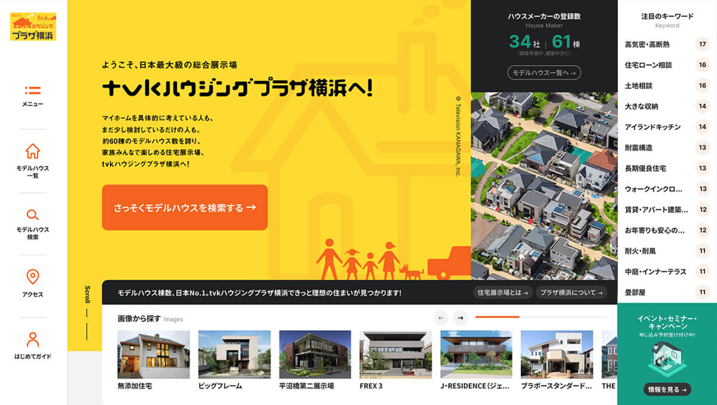717x405 pixels.
Task: Click the map pin アクセス icon
Action: 33,277
